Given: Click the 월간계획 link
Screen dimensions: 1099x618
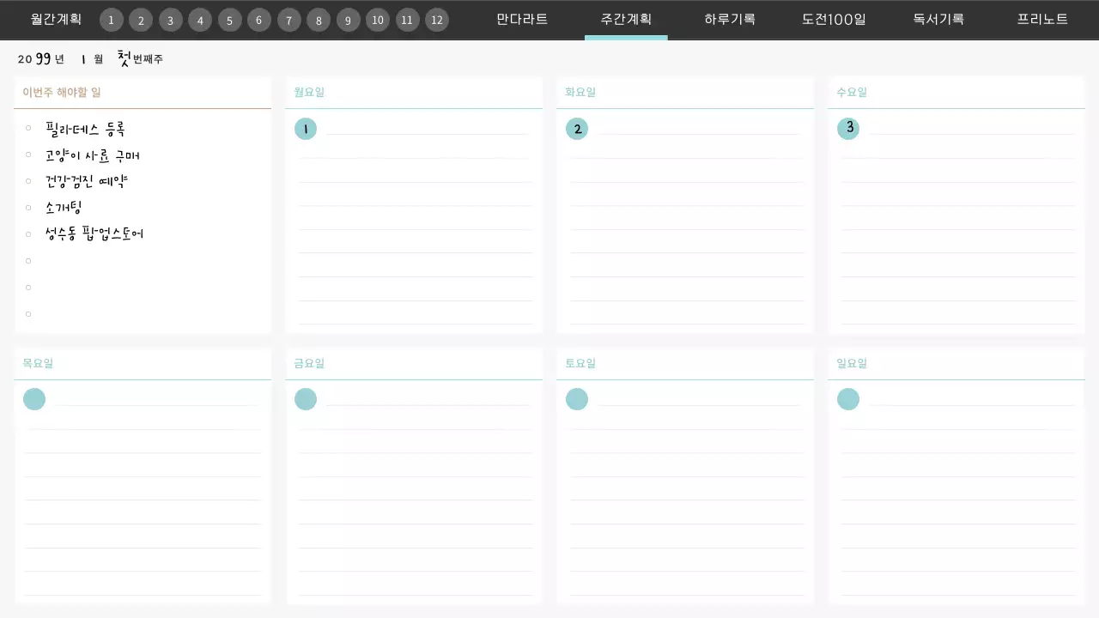Looking at the screenshot, I should (56, 19).
